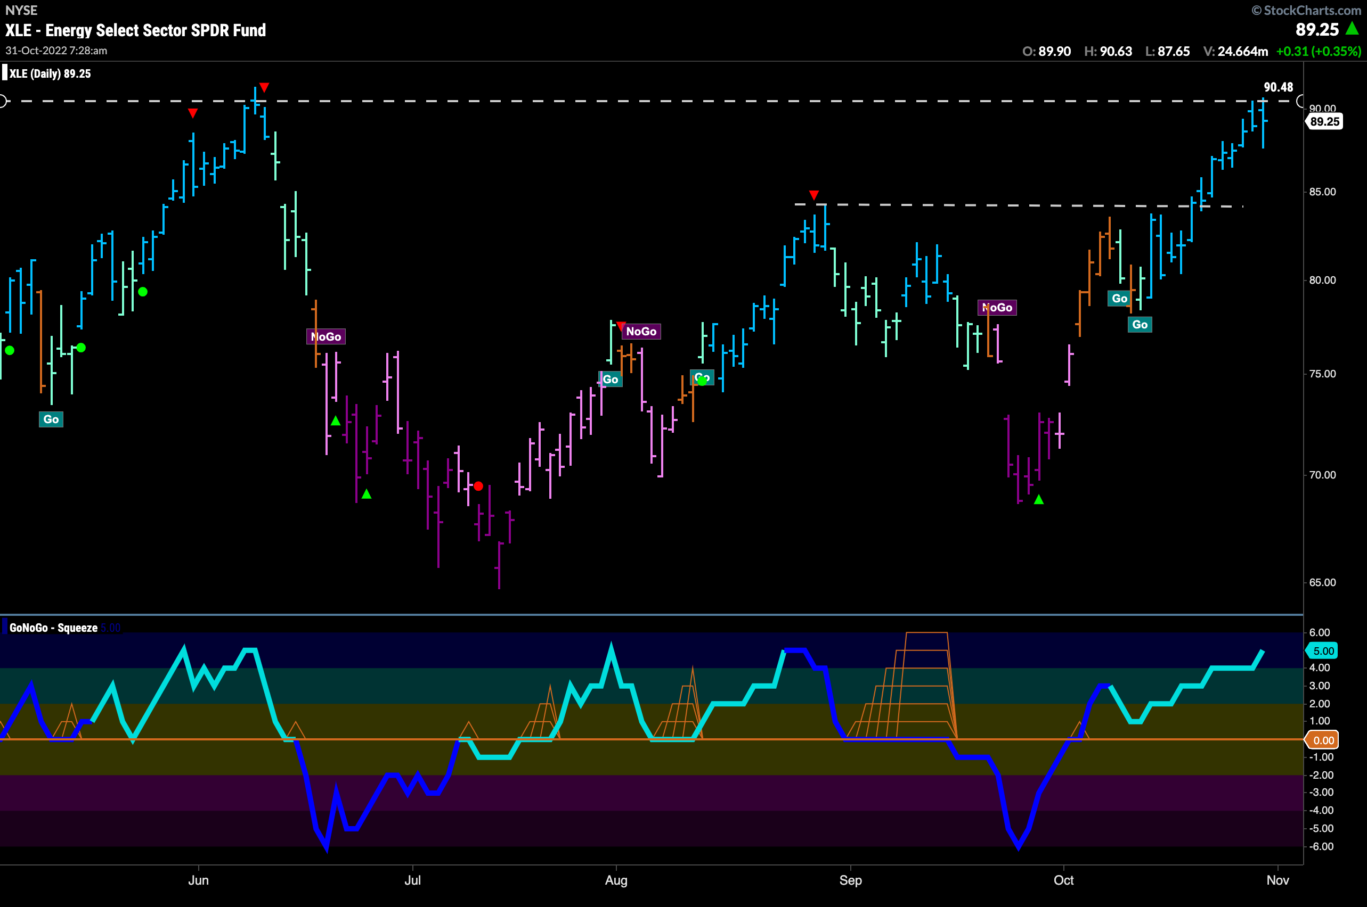Click the 90.48 resistance level label

click(1278, 87)
